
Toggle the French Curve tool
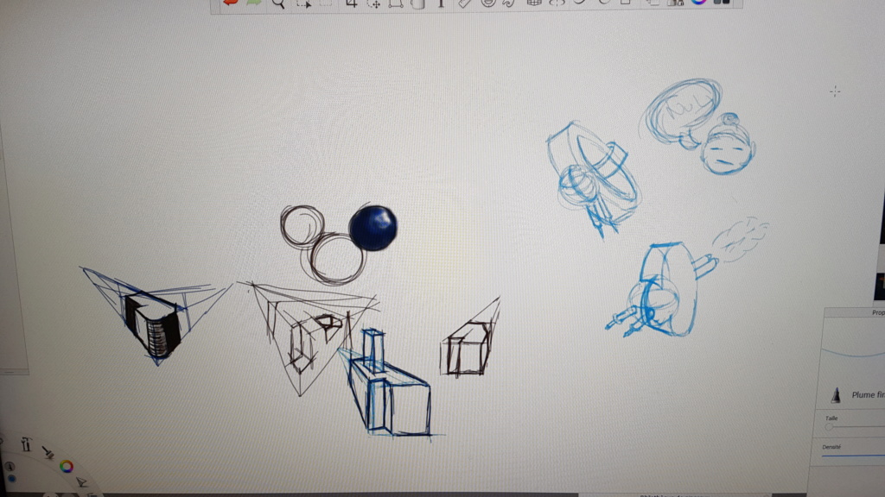(509, 3)
